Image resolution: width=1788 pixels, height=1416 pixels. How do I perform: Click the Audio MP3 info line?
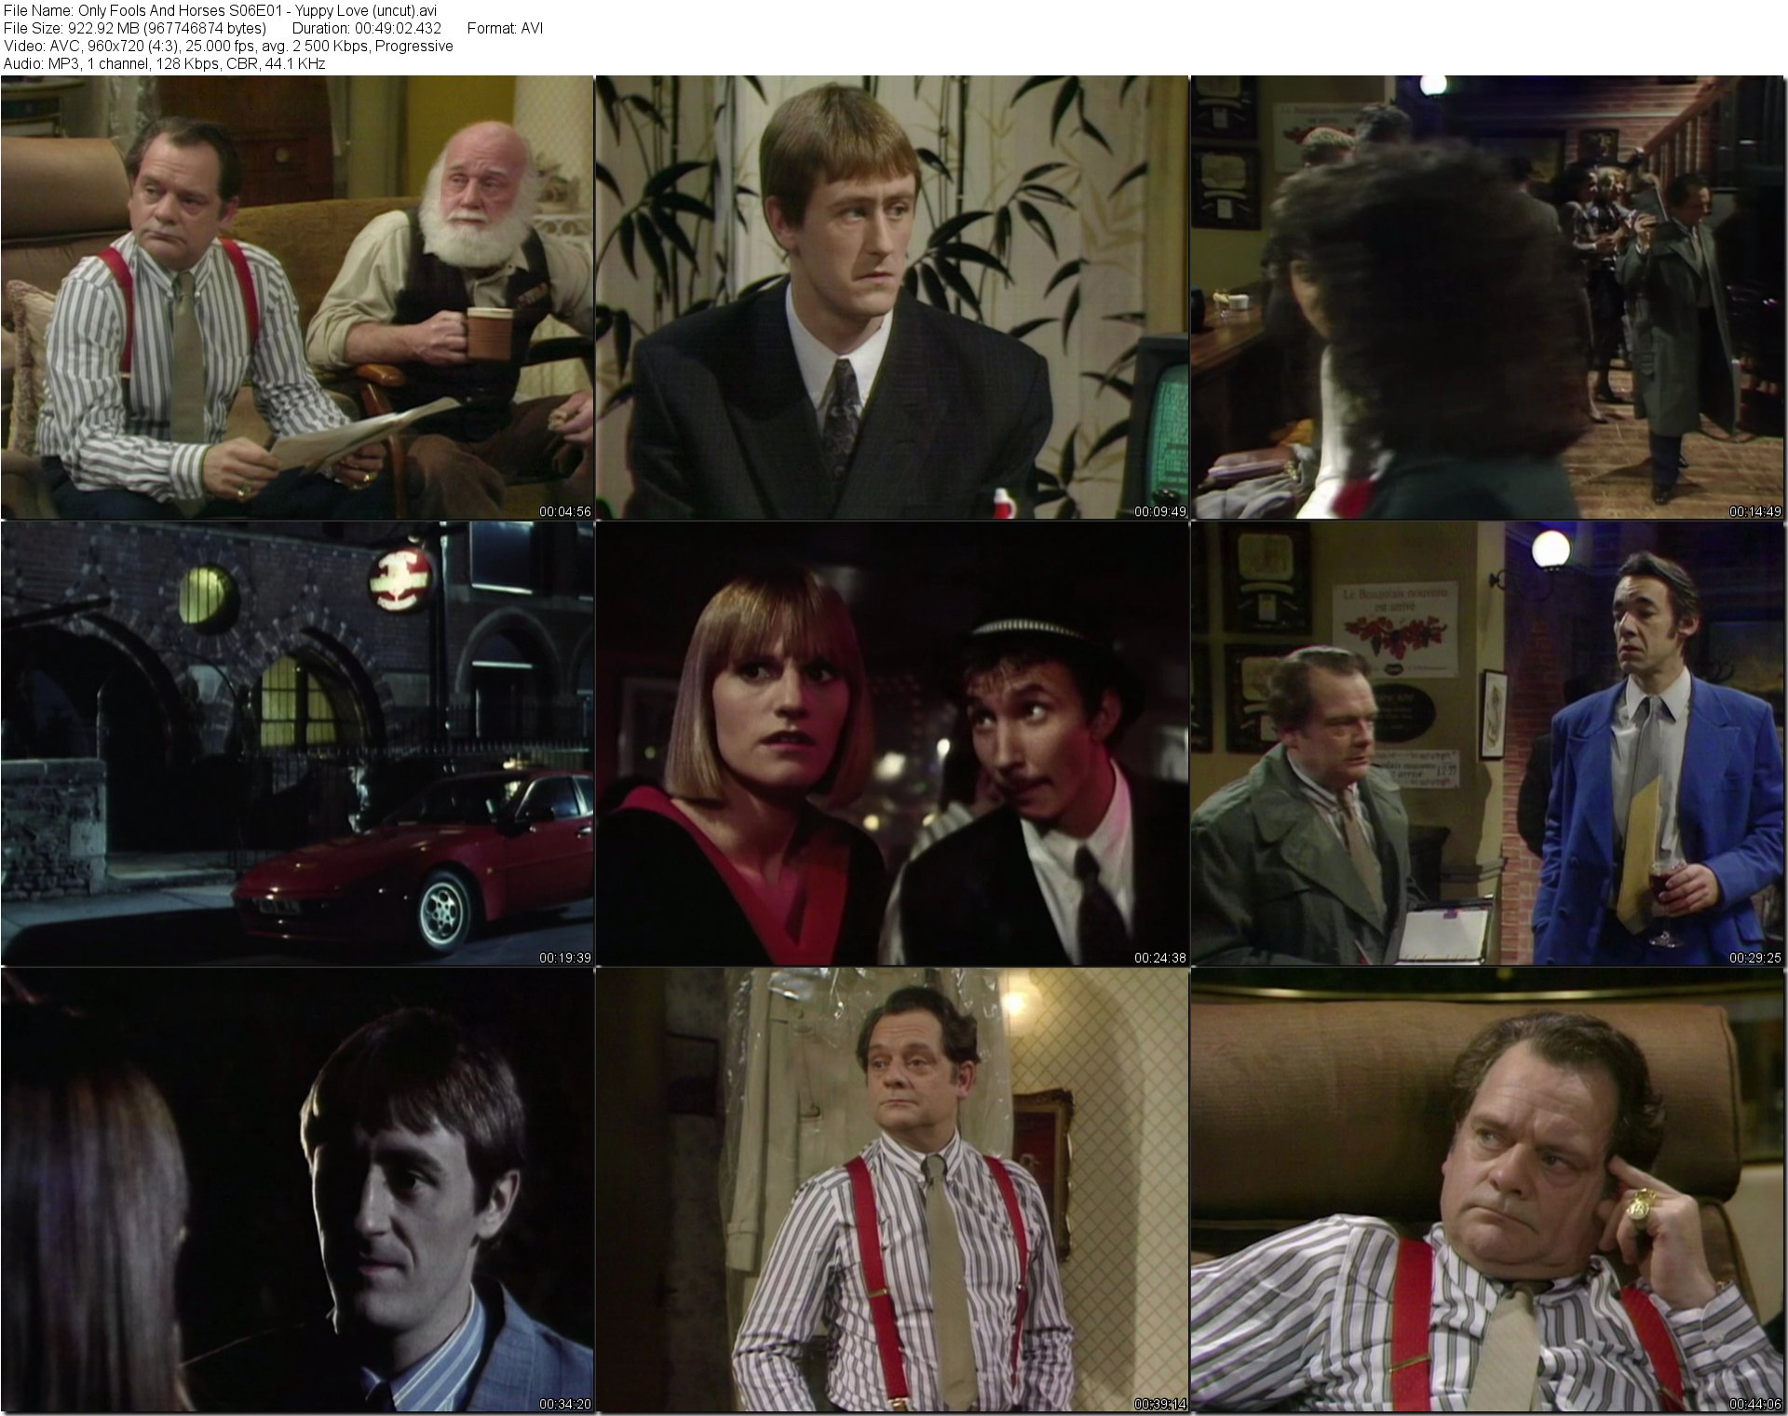(164, 63)
